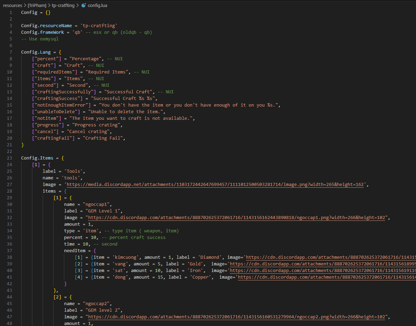Click line number 7 in the gutter
This screenshot has height=326, width=416.
pos(11,52)
